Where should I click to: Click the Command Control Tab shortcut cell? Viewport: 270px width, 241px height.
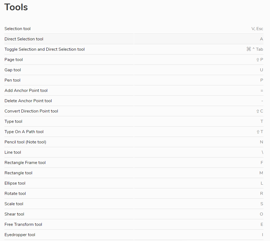click(x=255, y=49)
